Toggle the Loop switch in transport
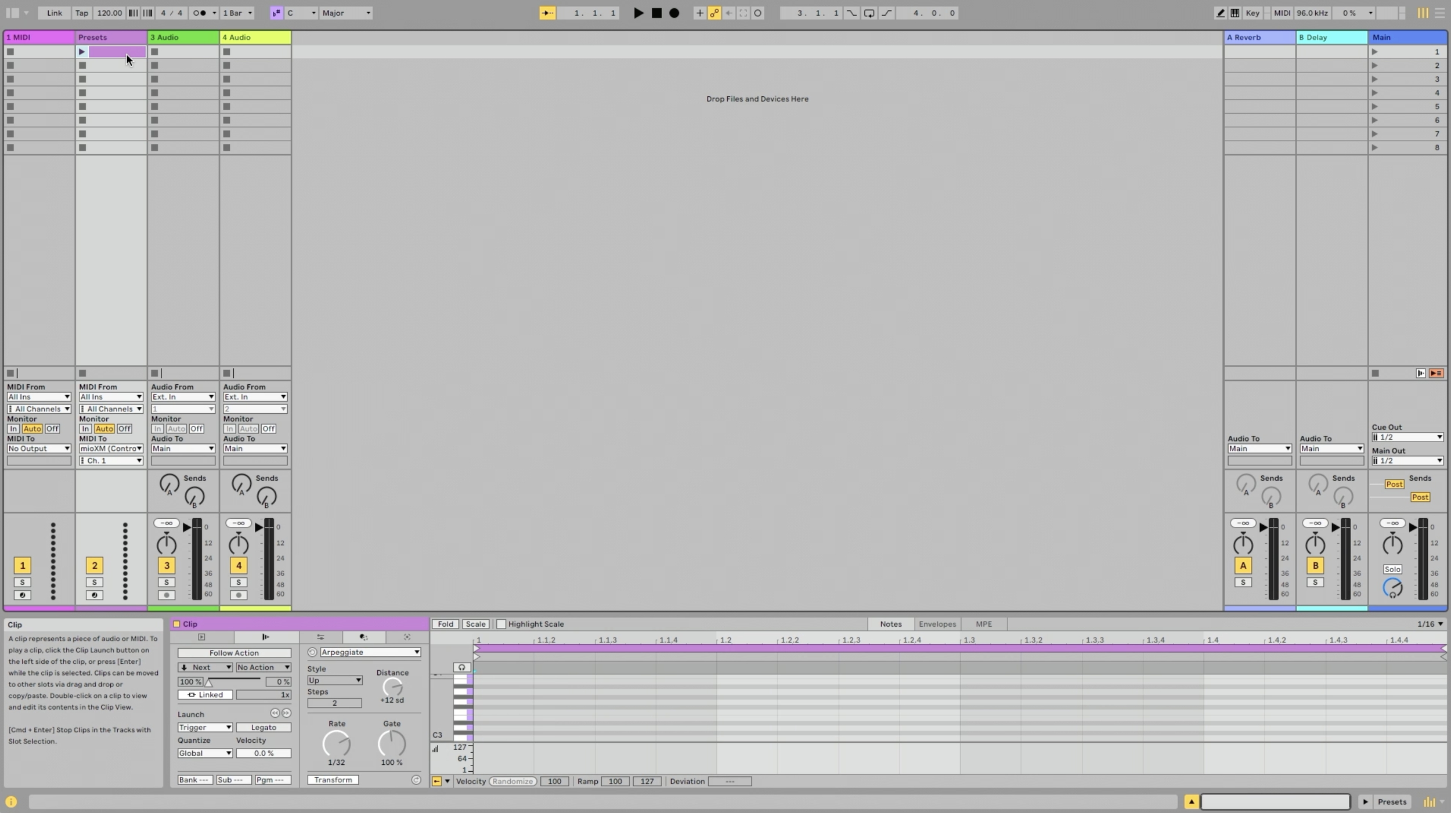Image resolution: width=1451 pixels, height=813 pixels. pyautogui.click(x=869, y=13)
